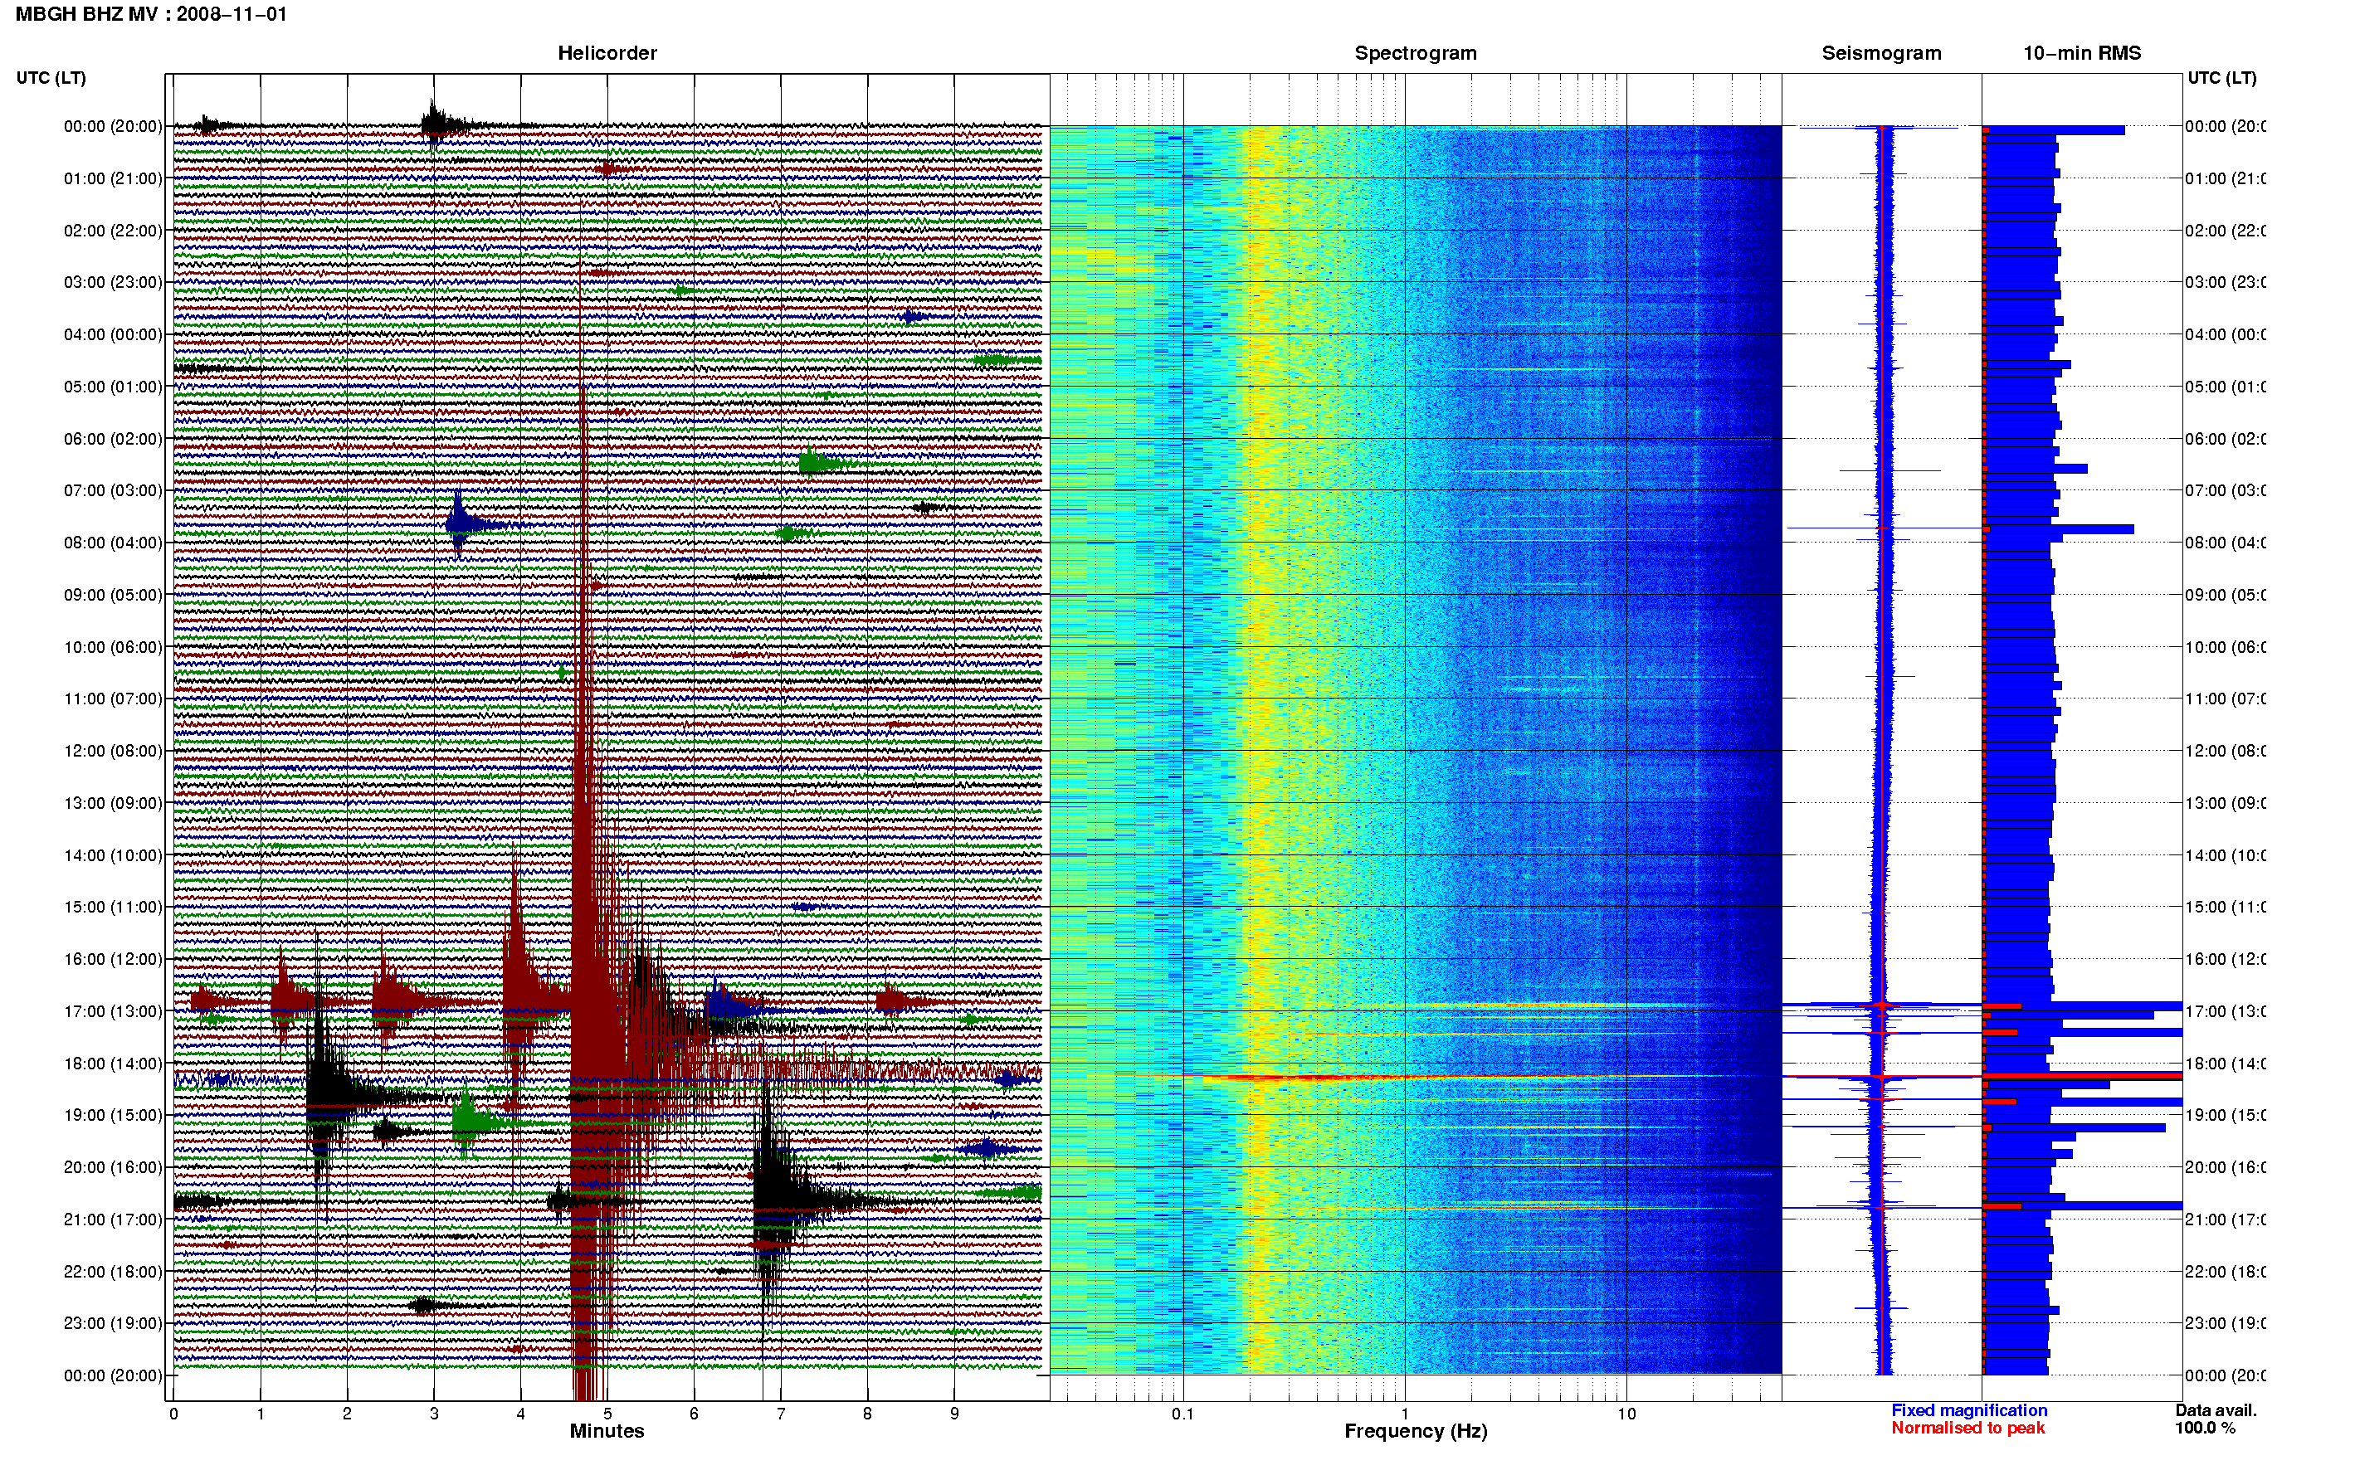Click the plot title 'MBGH BHZ MV : 2008-11-01'
Viewport: 2360px width, 1475px height.
[x=151, y=15]
